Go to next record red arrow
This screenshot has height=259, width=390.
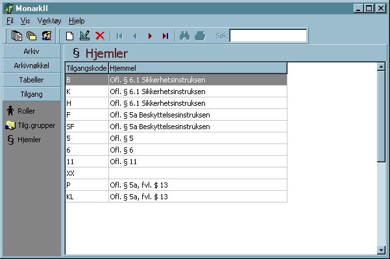150,36
